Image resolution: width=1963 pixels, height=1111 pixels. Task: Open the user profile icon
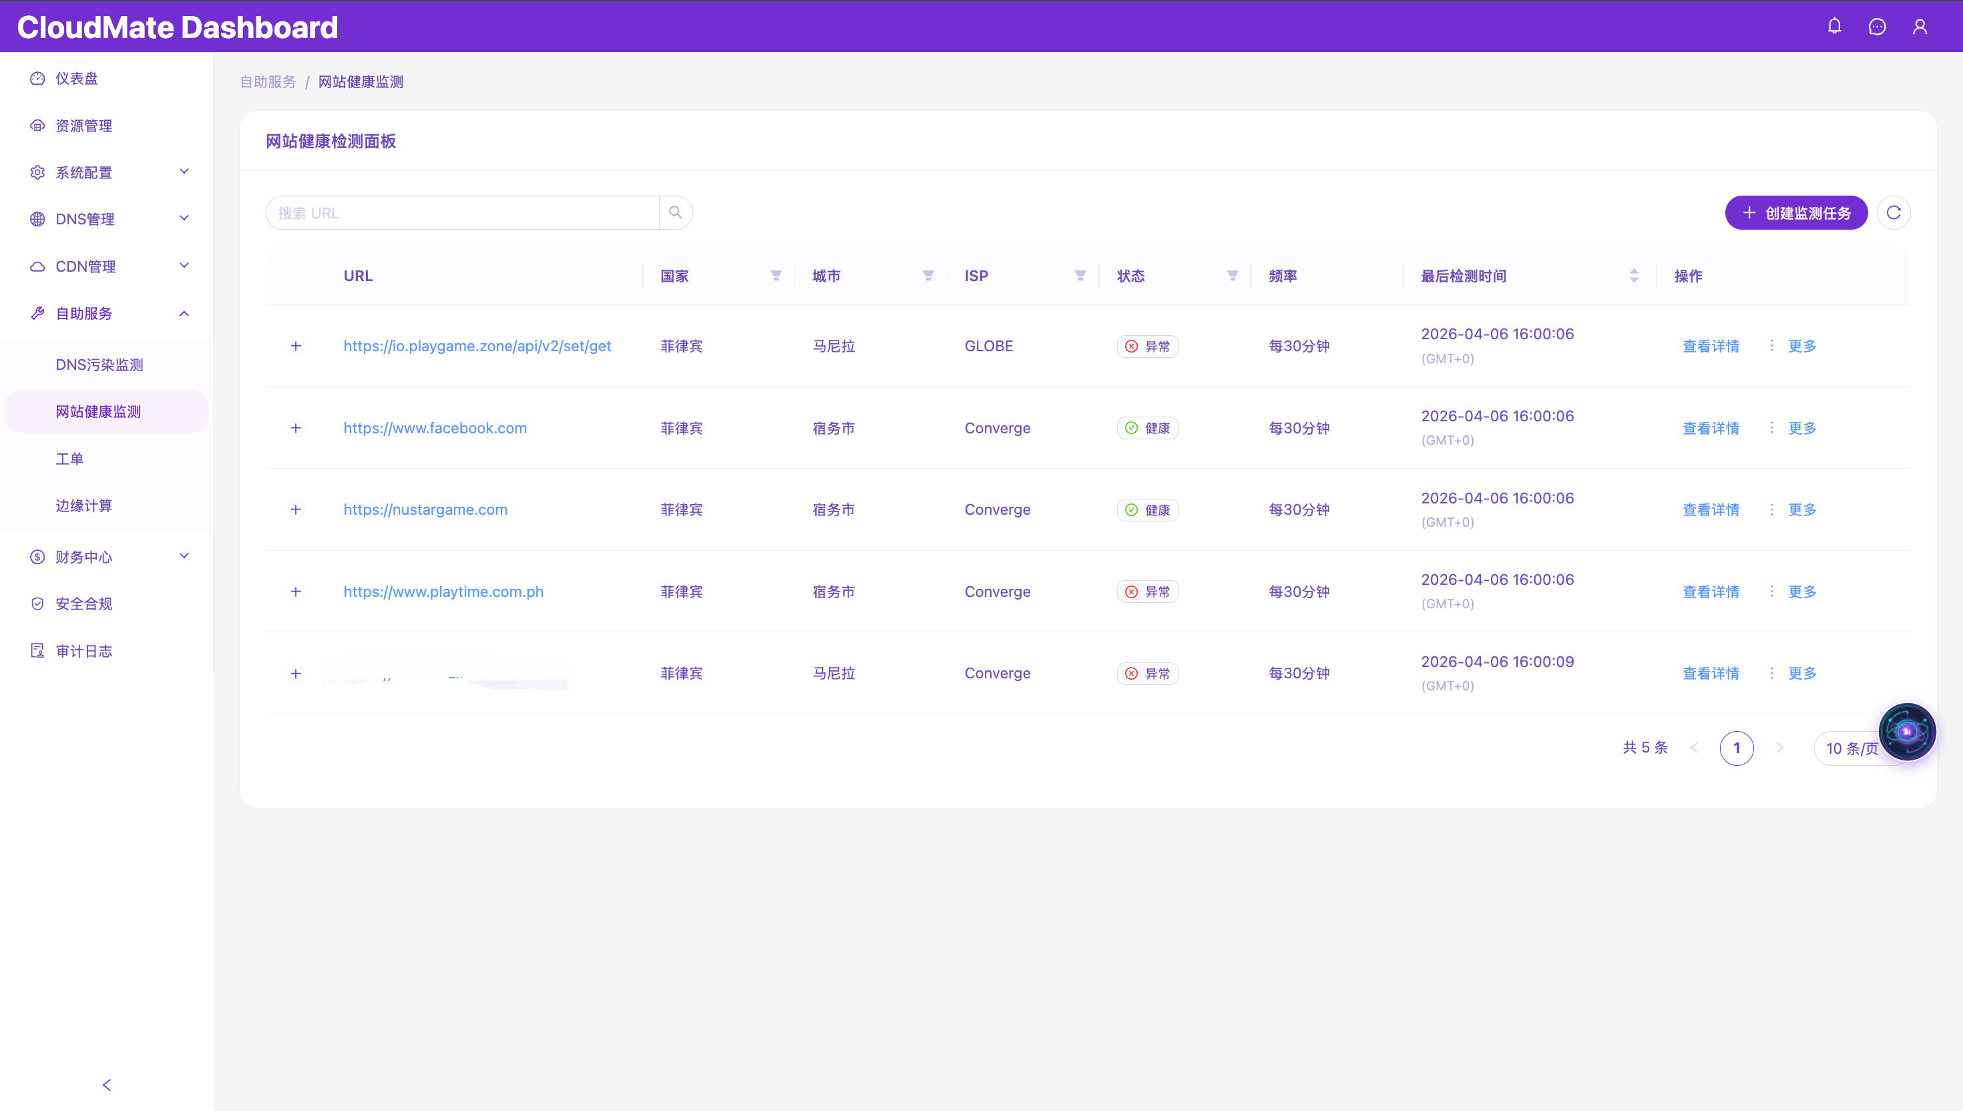point(1920,26)
